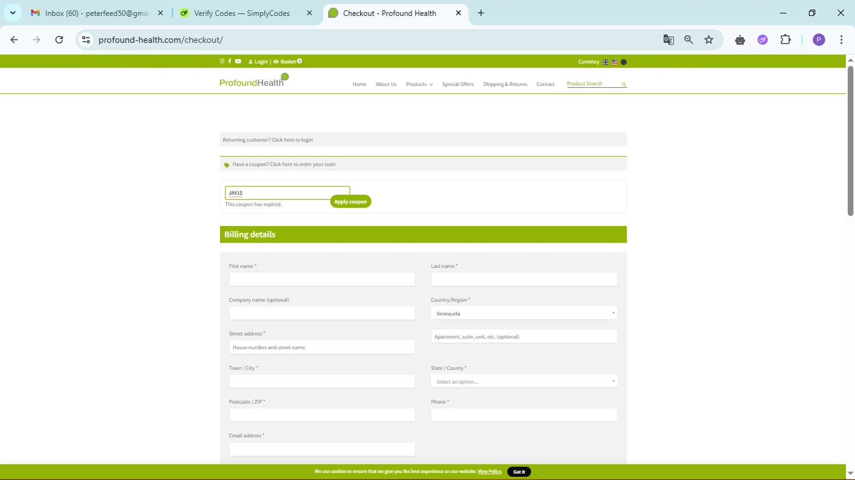Select the dark globe currency icon
This screenshot has width=855, height=480.
pos(624,62)
